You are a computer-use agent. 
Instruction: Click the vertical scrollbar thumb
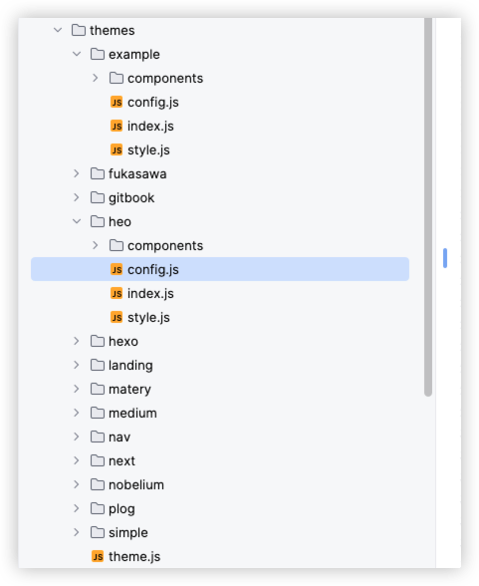[428, 206]
